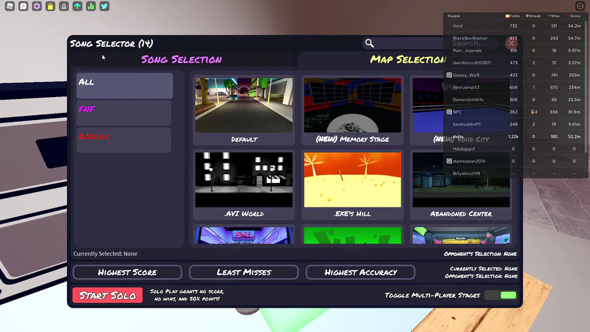The width and height of the screenshot is (590, 332).
Task: Switch to the Map Selection tab
Action: [408, 60]
